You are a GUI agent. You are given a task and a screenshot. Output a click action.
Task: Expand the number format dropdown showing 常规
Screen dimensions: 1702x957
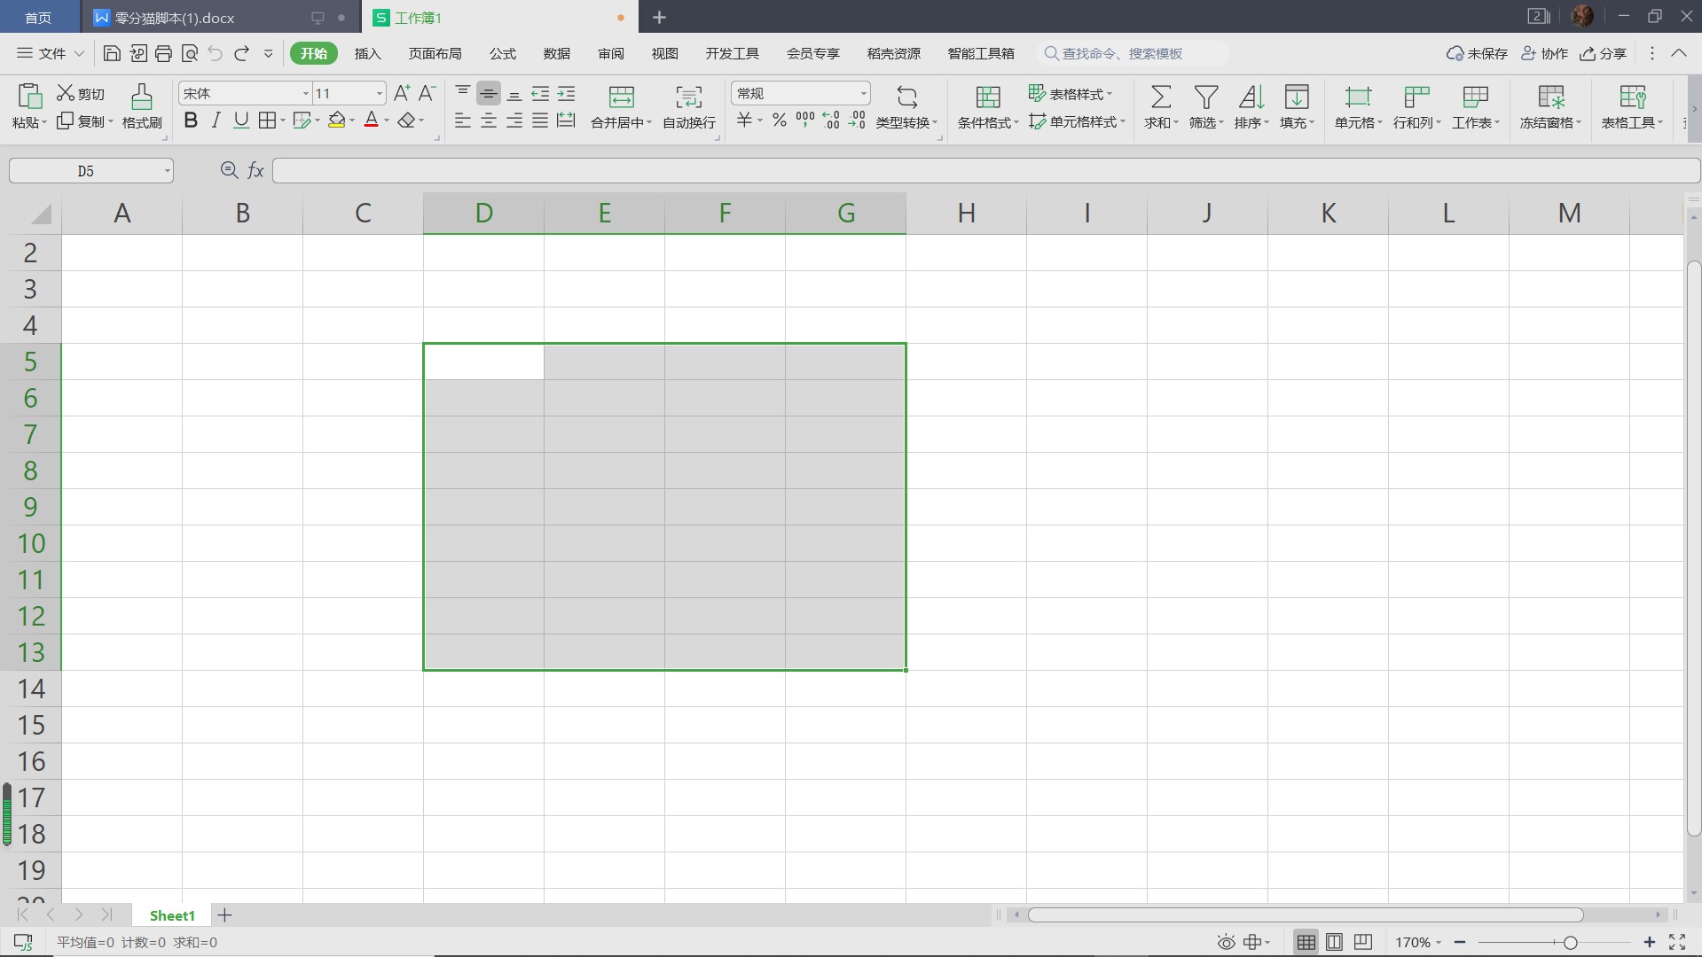point(862,94)
